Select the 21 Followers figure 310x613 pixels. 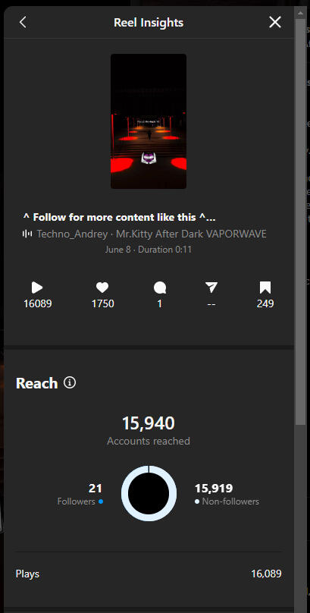click(96, 488)
